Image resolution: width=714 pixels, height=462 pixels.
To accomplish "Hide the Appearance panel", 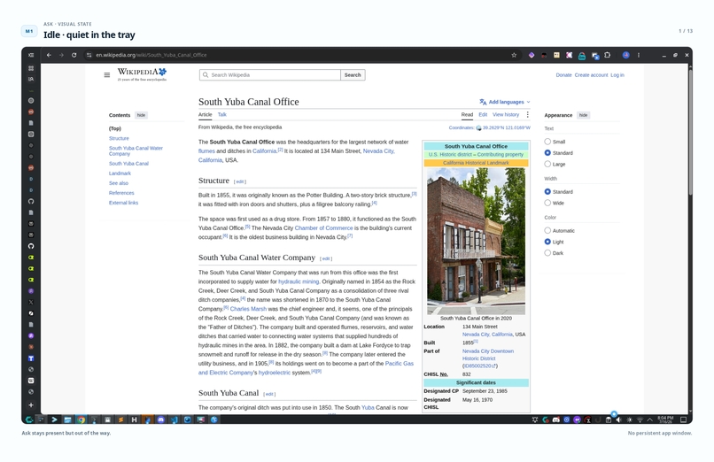I will click(583, 115).
